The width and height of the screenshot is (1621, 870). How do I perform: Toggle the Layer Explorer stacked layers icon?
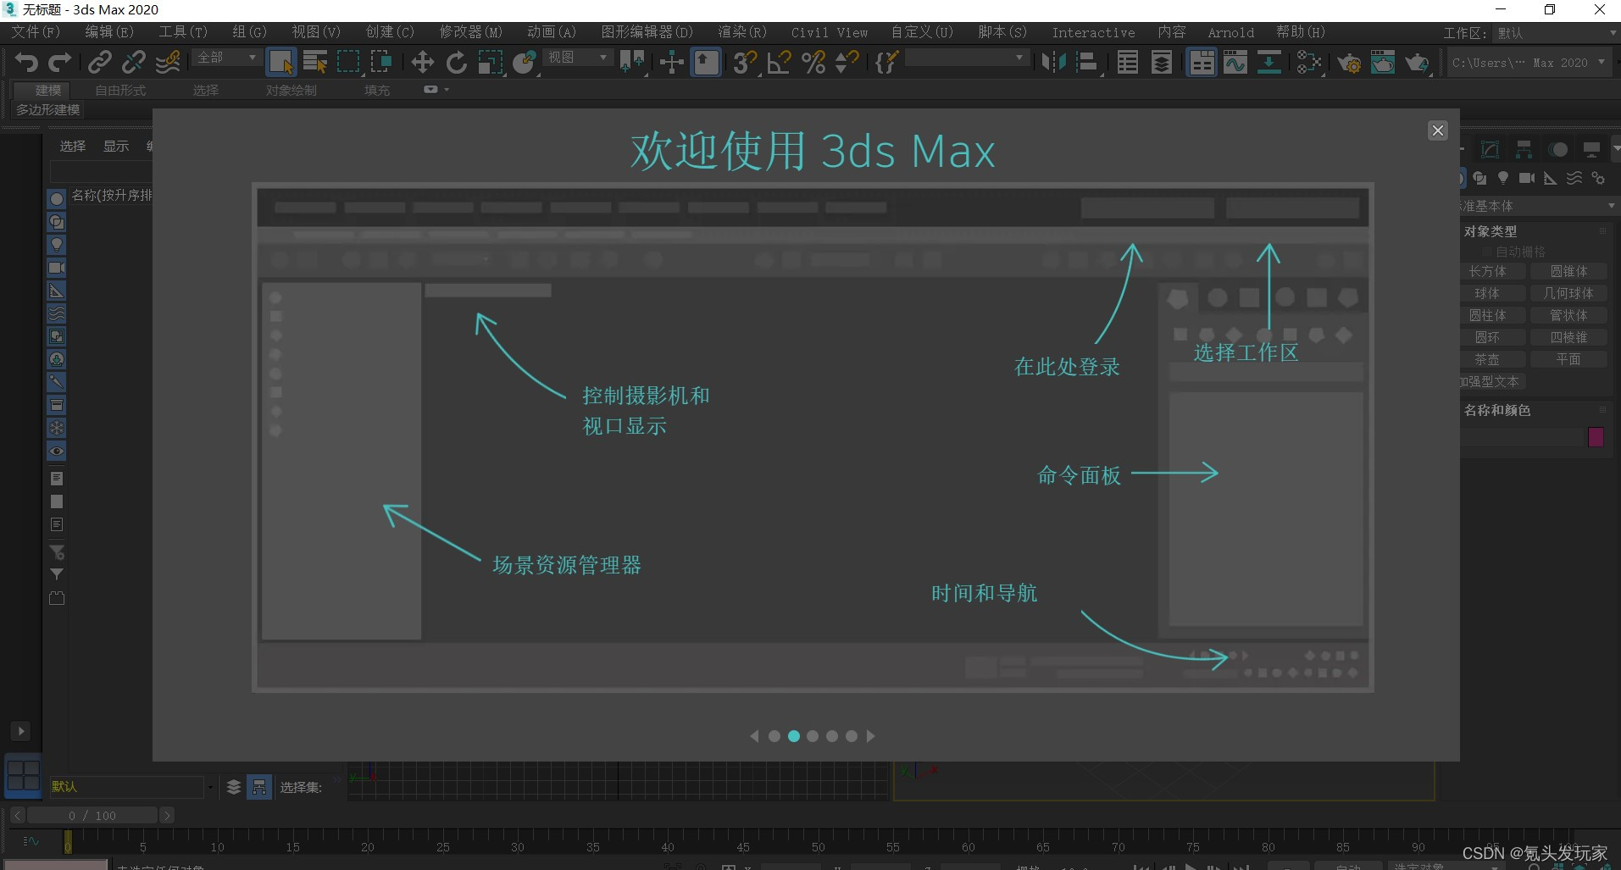pyautogui.click(x=1162, y=62)
